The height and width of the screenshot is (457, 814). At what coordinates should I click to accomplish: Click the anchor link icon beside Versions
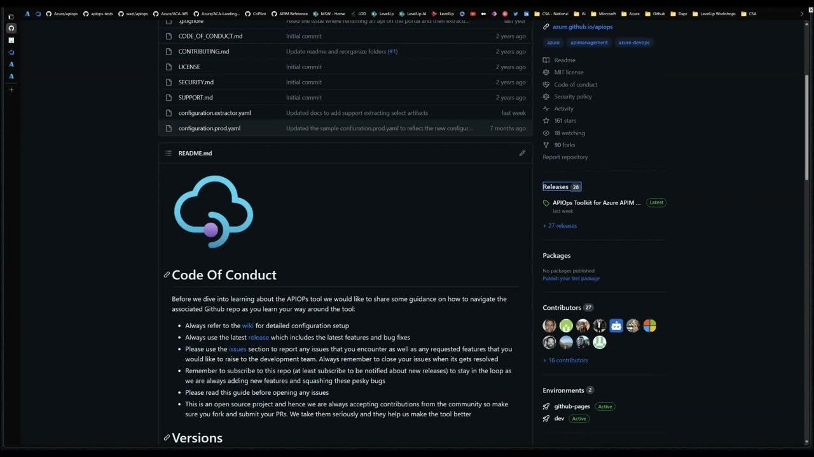point(167,437)
